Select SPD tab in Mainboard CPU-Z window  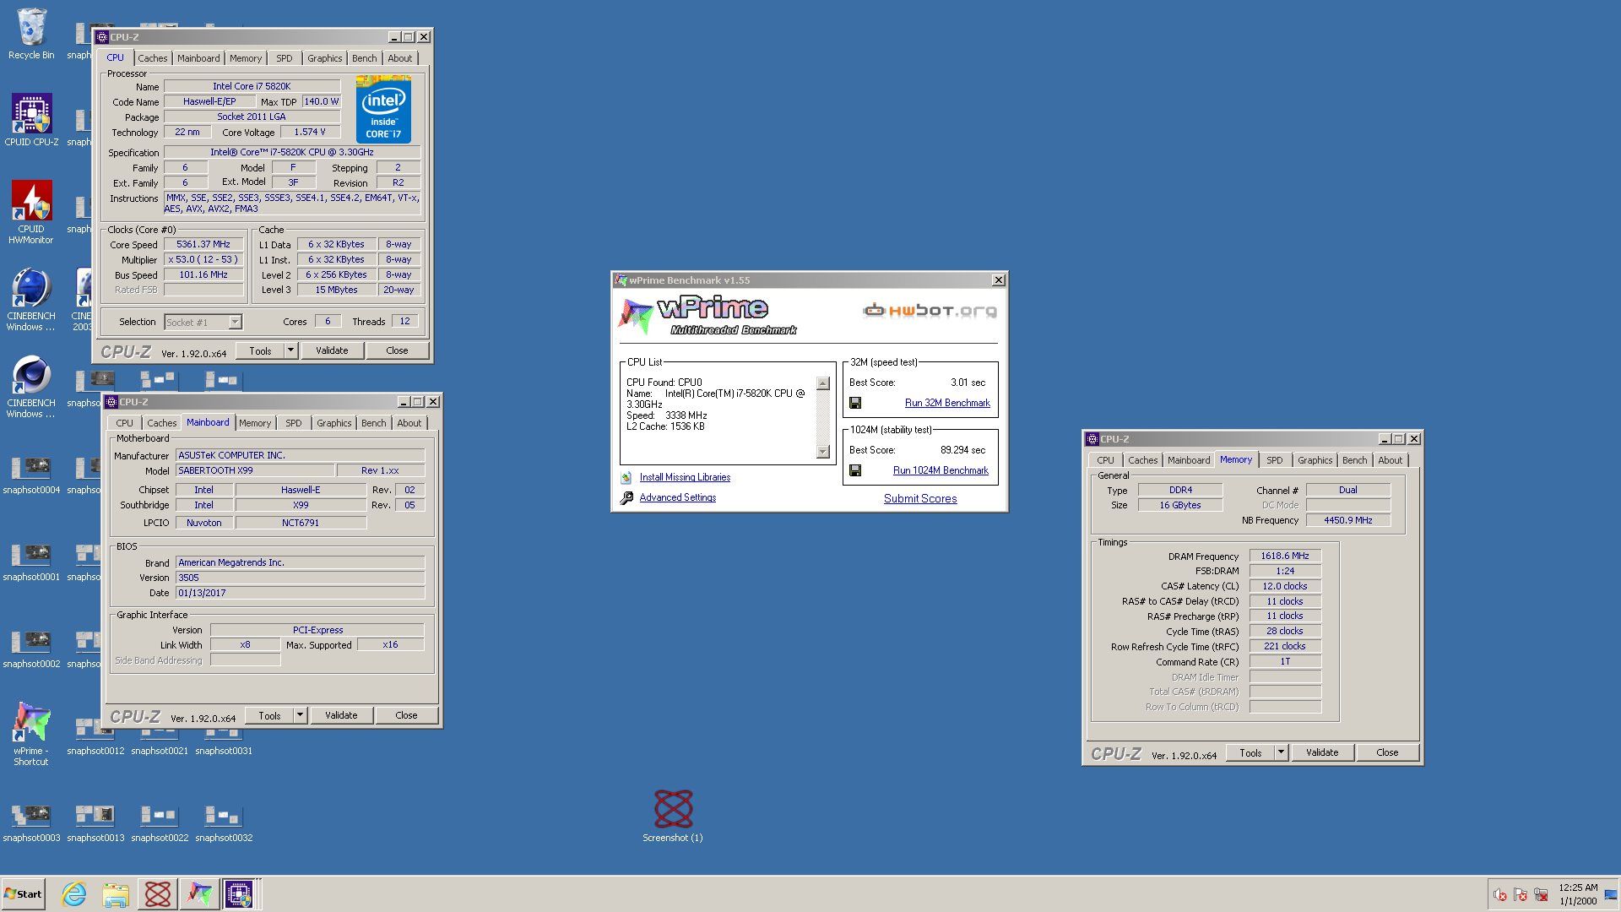tap(294, 423)
